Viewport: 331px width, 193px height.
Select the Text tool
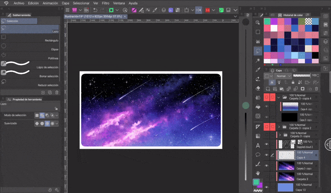tap(258, 145)
